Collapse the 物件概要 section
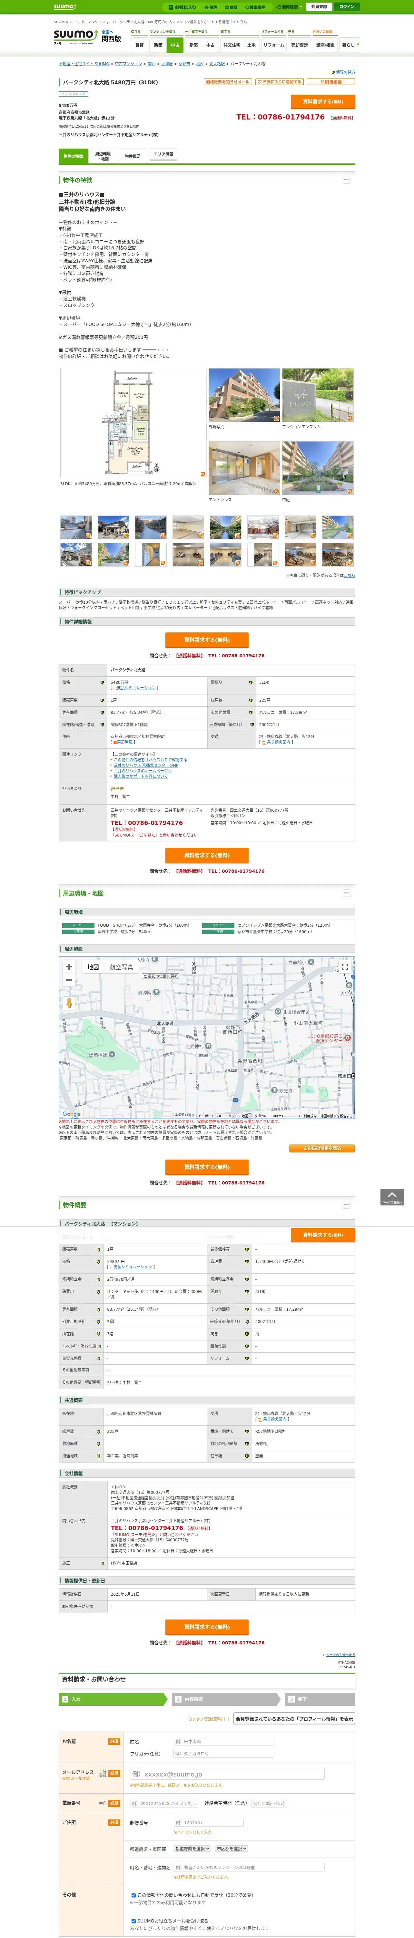Image resolution: width=414 pixels, height=1938 pixels. coord(346,1204)
